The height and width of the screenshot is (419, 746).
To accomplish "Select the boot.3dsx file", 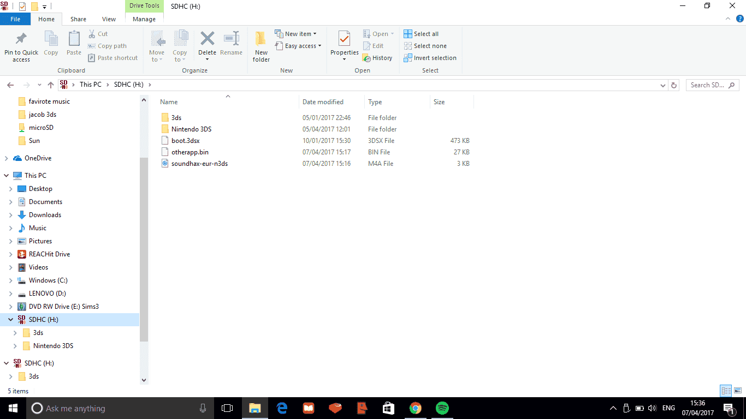I will [x=186, y=141].
